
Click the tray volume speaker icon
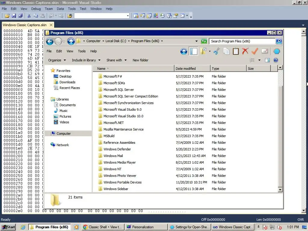[x=279, y=227]
